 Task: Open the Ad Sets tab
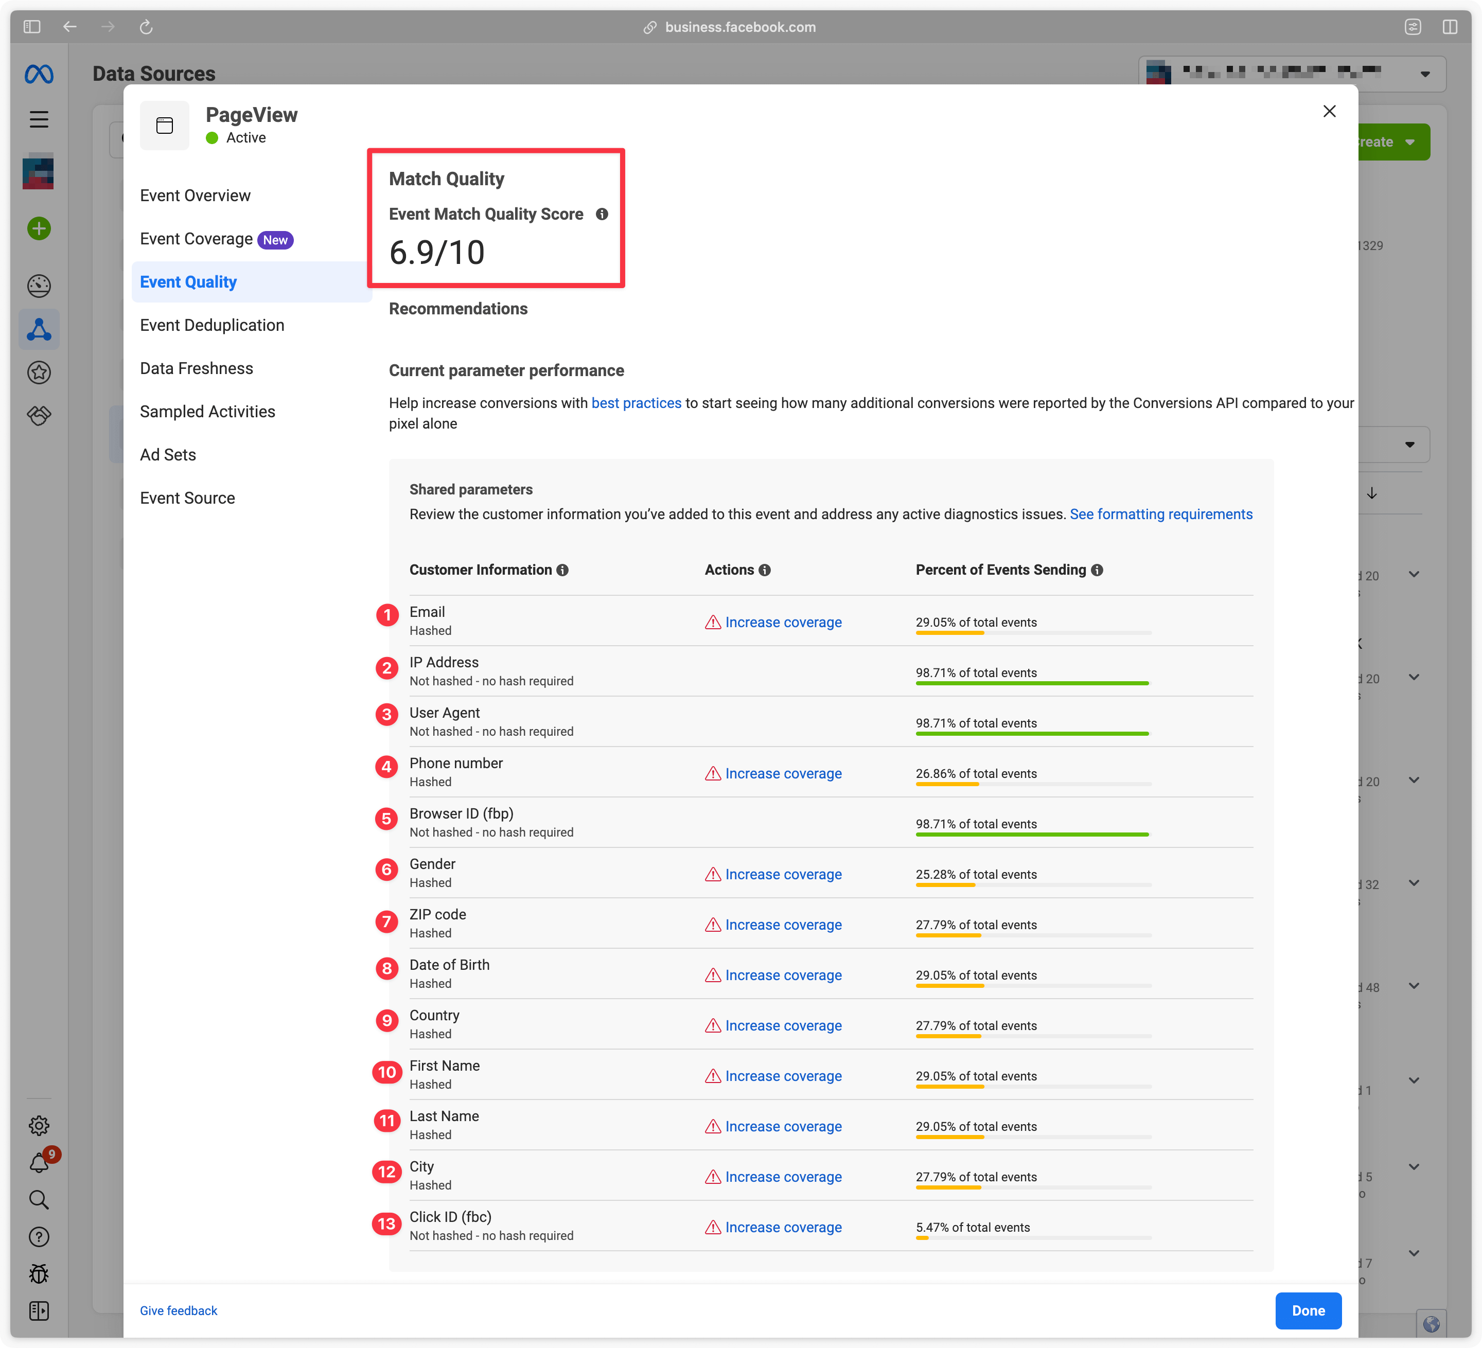168,455
